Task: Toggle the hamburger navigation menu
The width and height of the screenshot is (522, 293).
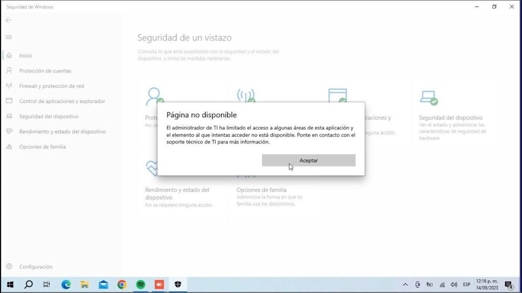Action: click(x=9, y=37)
